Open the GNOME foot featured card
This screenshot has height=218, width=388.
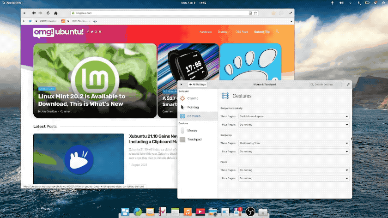[250, 62]
